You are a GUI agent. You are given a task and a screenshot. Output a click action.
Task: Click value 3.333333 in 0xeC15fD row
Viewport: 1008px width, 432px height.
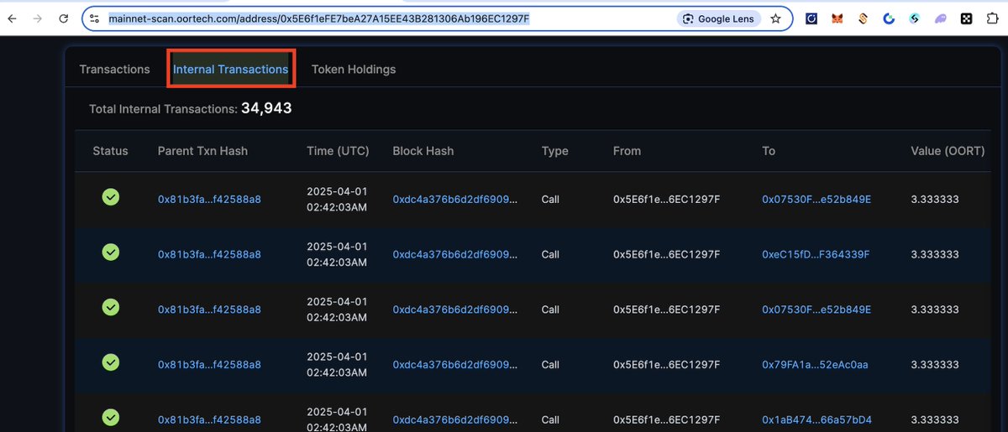click(x=935, y=254)
